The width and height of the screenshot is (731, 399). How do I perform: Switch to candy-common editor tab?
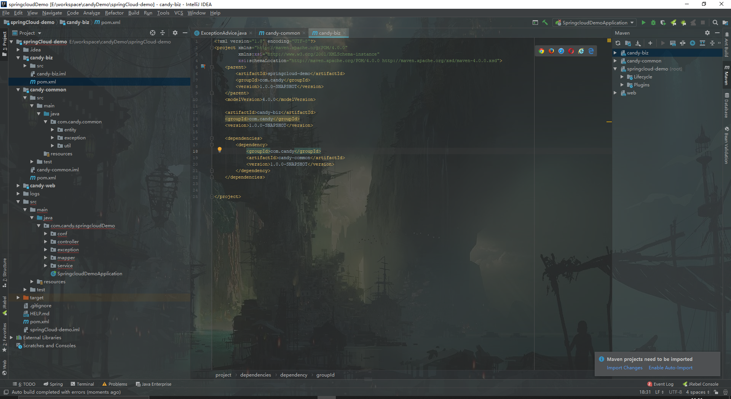pos(283,33)
